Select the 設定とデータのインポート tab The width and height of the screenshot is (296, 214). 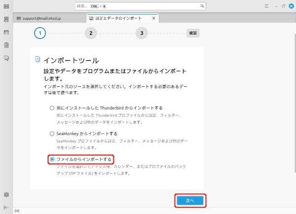(x=122, y=18)
